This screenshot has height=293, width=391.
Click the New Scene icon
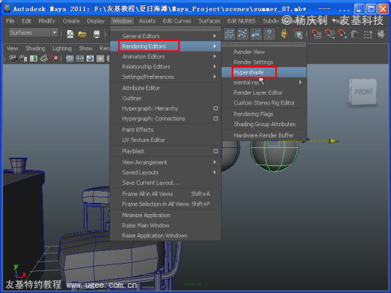coord(70,34)
